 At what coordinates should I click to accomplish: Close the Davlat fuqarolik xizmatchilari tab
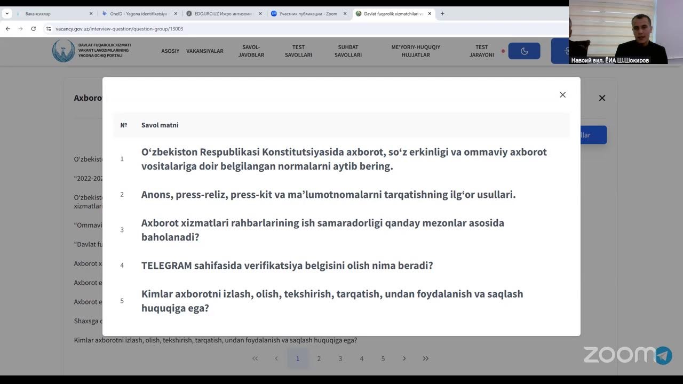430,14
